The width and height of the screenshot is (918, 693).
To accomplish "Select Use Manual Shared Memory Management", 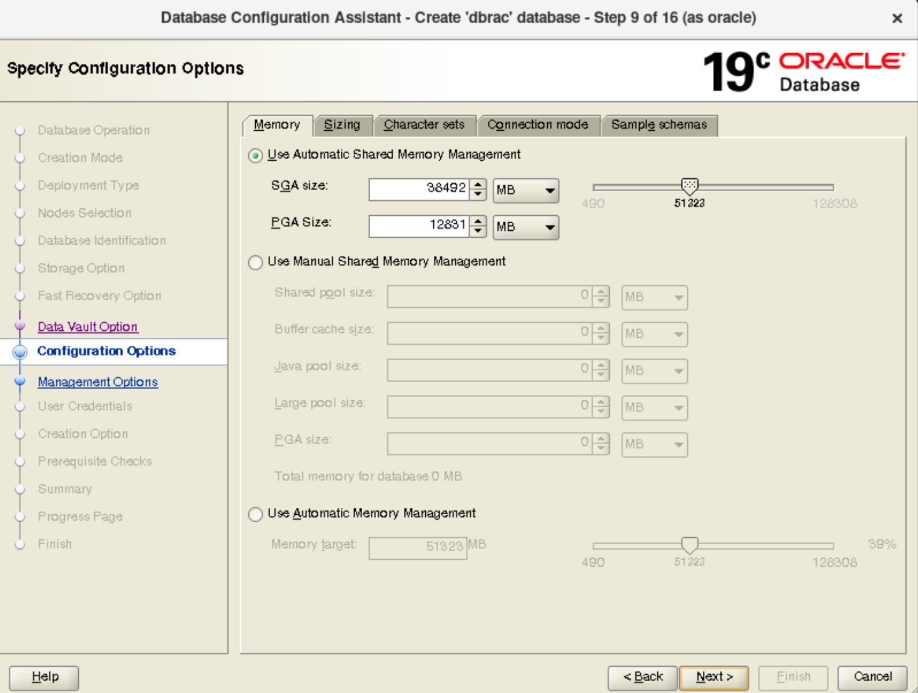I will click(x=255, y=262).
